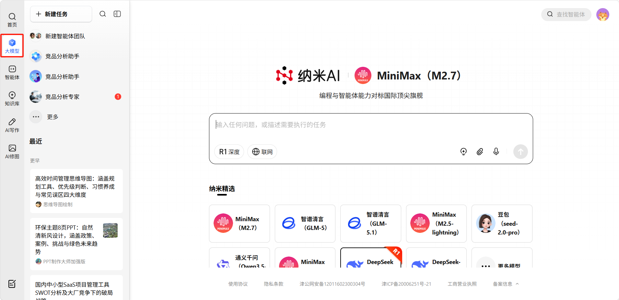Click the paperclip attachment icon
This screenshot has width=619, height=300.
pos(480,151)
